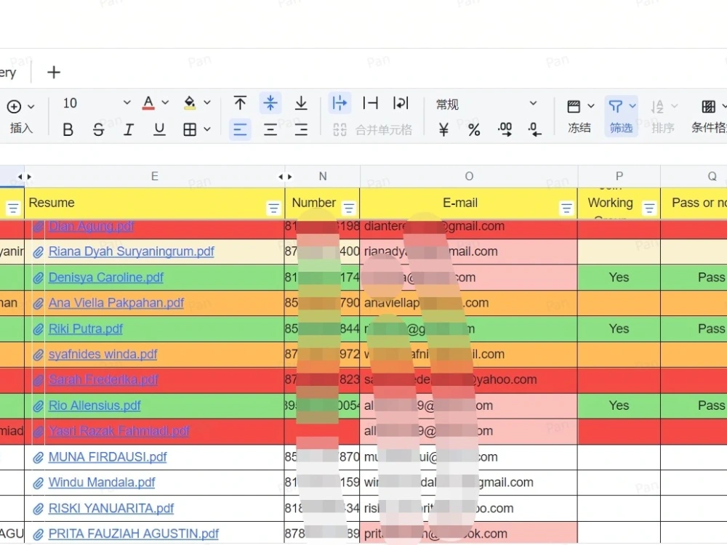The height and width of the screenshot is (545, 727).
Task: Open the Number column filter
Action: point(349,209)
